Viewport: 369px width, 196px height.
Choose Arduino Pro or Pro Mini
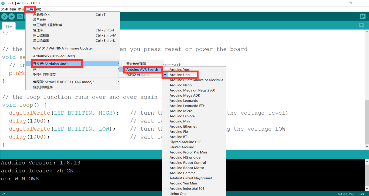[x=194, y=152]
